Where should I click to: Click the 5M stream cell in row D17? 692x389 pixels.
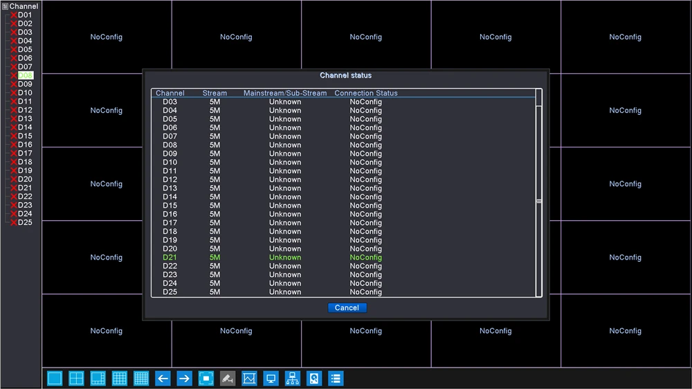tap(215, 223)
